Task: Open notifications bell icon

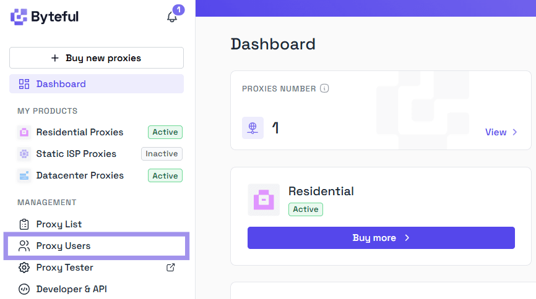Action: [172, 17]
